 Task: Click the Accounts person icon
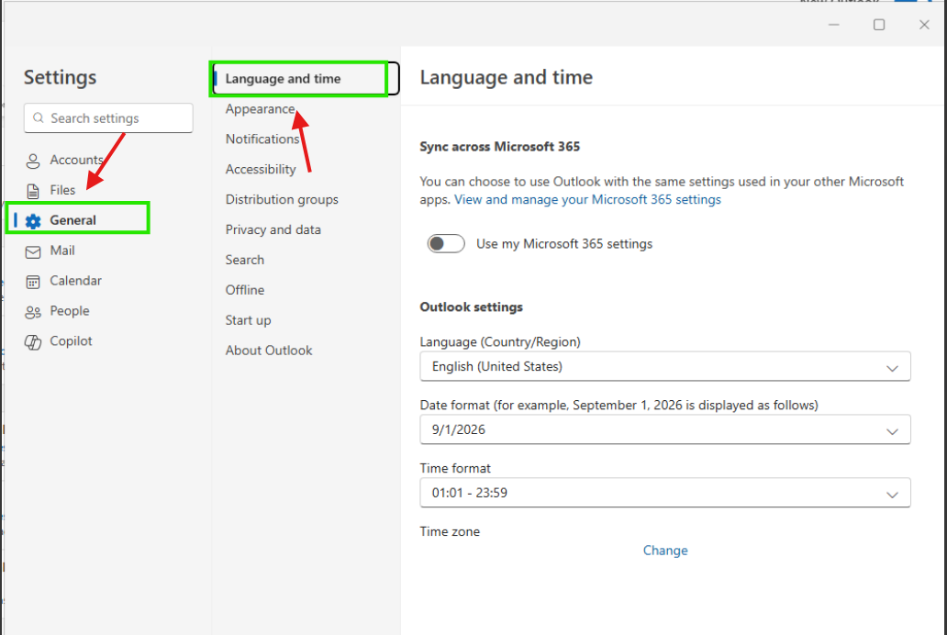33,161
